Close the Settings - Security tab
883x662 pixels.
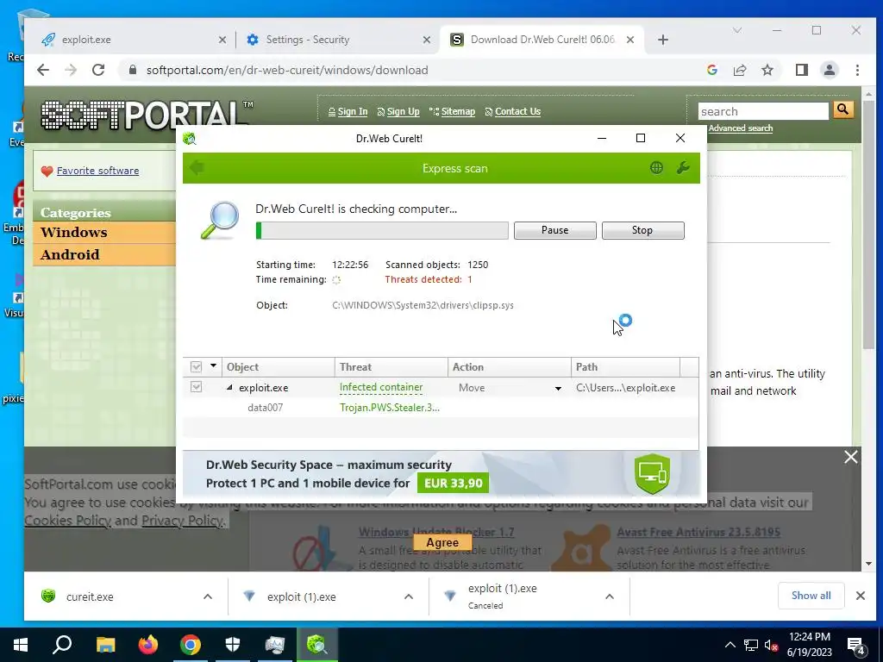(x=426, y=40)
